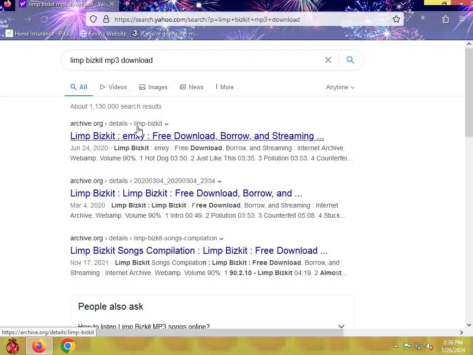The width and height of the screenshot is (473, 355).
Task: Switch to the Videos search tab
Action: coord(114,87)
